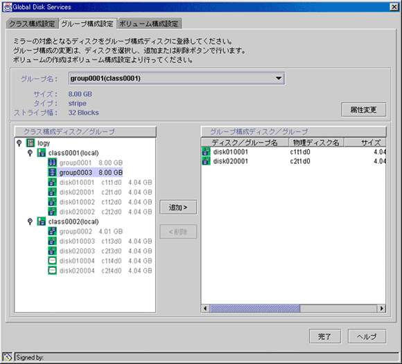Collapse the class0001(local) tree node
This screenshot has height=364, width=402.
point(30,153)
